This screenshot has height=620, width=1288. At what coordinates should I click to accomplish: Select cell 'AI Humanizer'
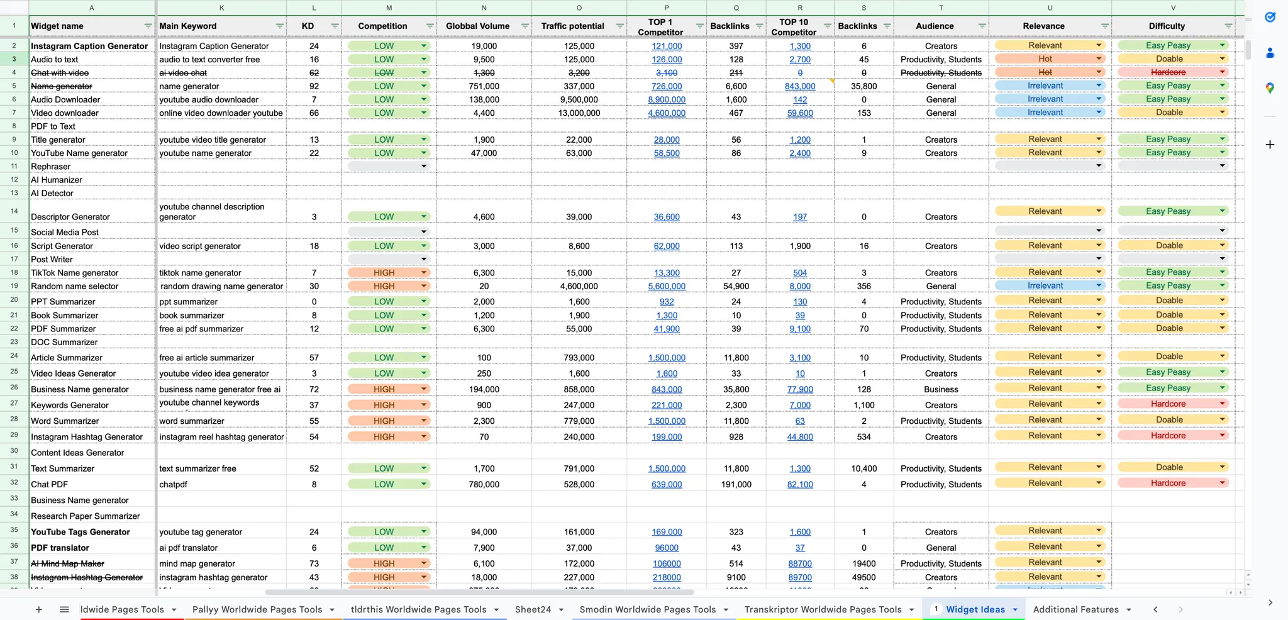pos(92,180)
